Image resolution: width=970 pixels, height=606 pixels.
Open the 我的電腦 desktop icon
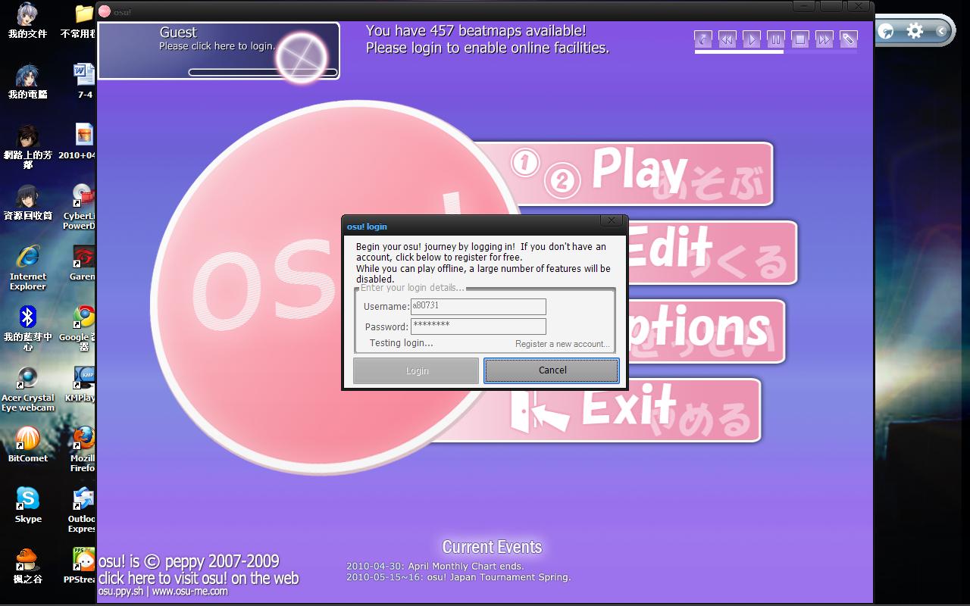(x=28, y=81)
